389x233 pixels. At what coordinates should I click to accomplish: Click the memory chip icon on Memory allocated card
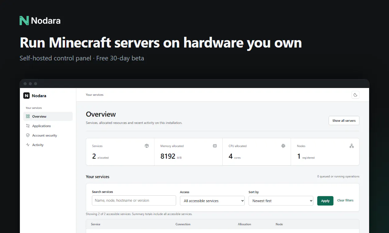click(215, 146)
